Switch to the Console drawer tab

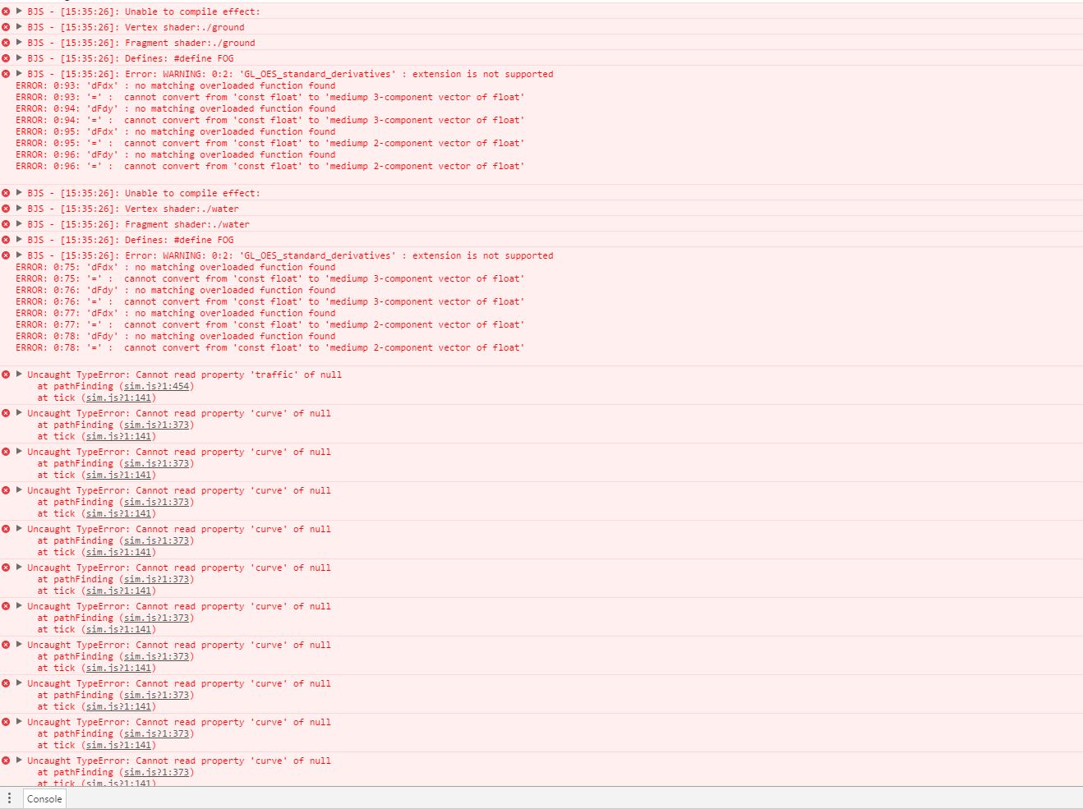click(44, 798)
